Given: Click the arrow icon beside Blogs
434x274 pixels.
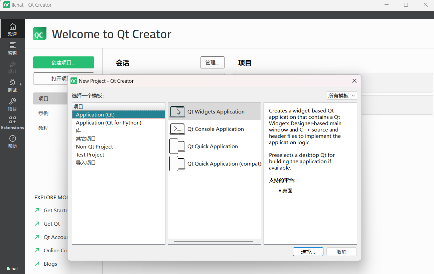Looking at the screenshot, I should coord(37,264).
